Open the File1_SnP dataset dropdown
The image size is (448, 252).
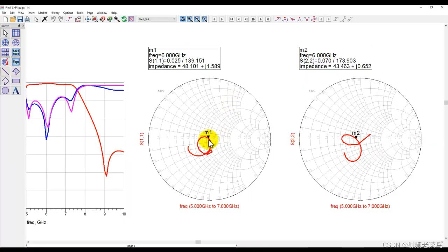click(x=157, y=19)
